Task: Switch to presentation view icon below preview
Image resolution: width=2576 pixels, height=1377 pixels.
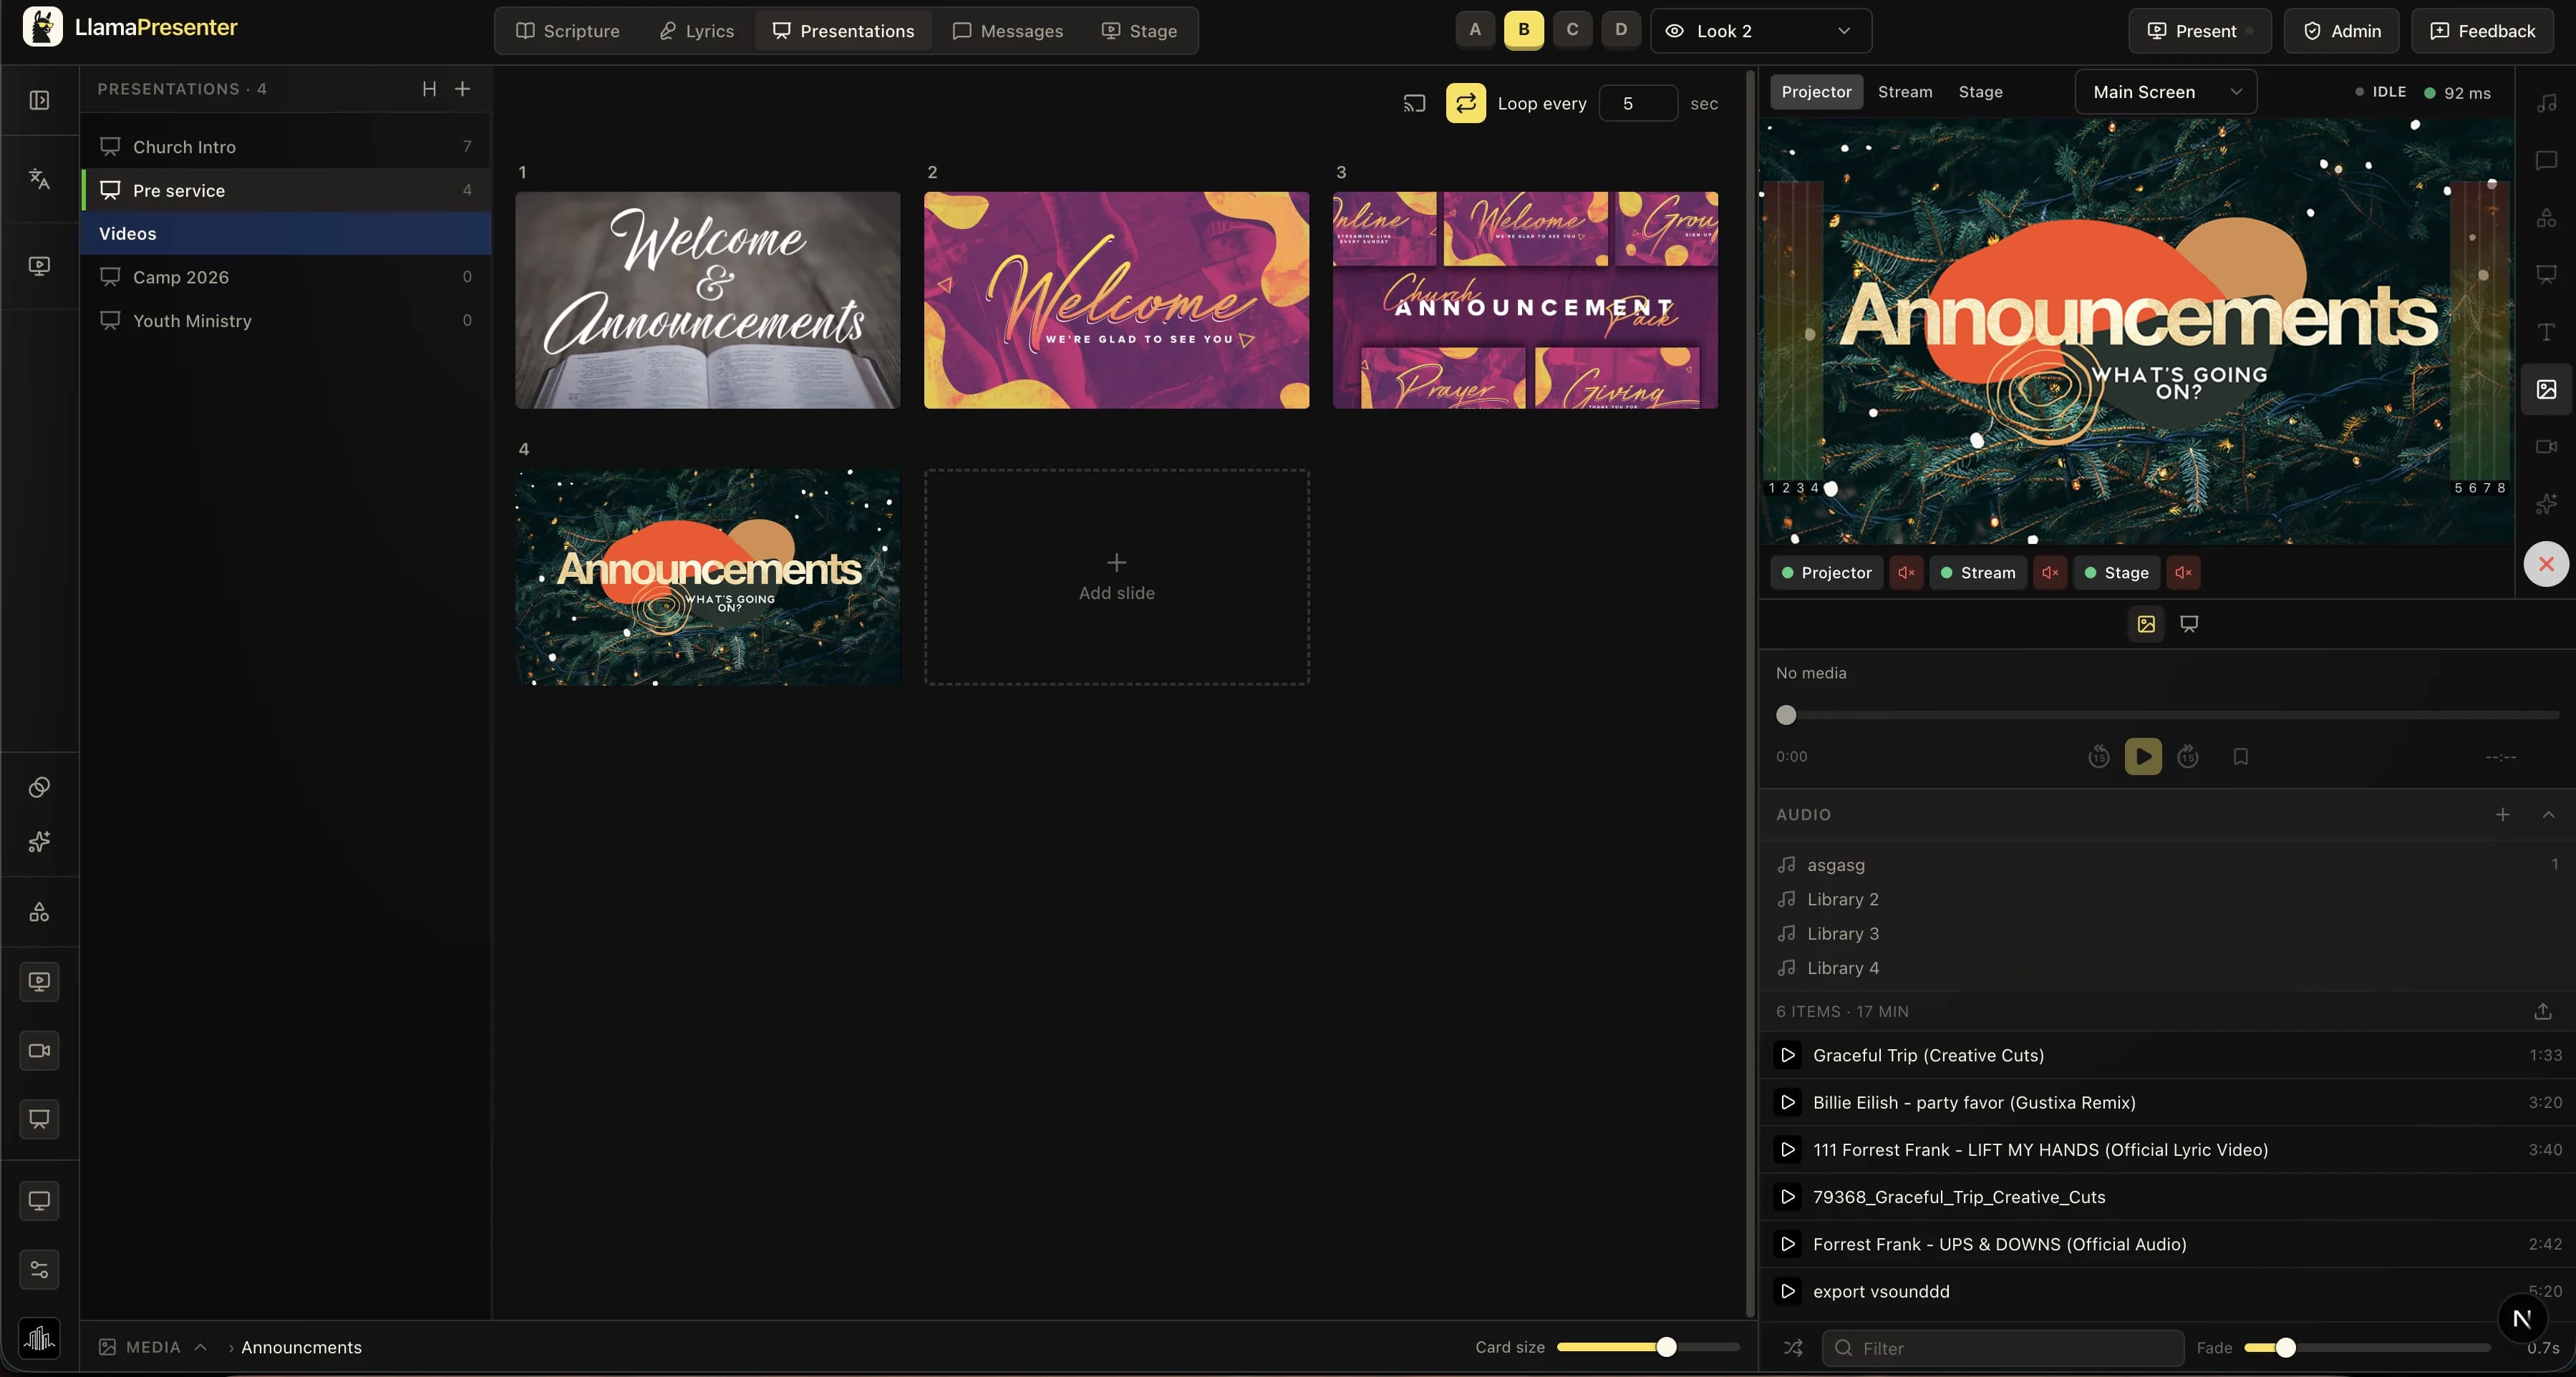Action: click(2189, 624)
